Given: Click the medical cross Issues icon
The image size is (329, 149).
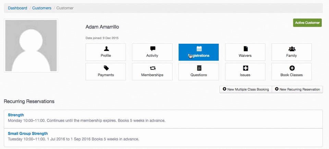Looking at the screenshot, I should click(x=245, y=68).
